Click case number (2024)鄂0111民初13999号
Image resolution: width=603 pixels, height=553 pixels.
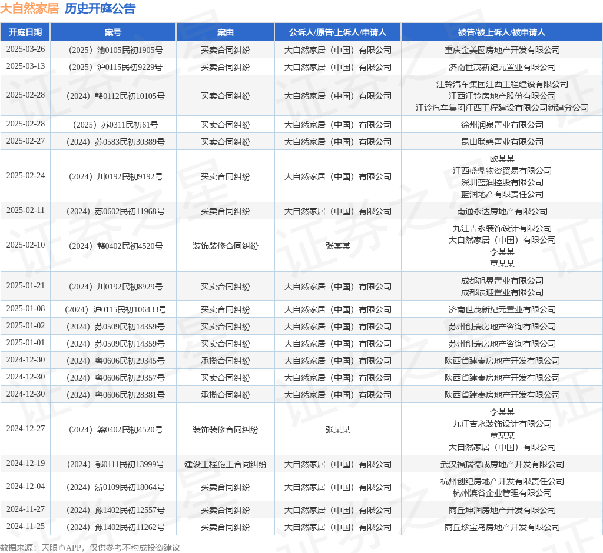coord(115,464)
